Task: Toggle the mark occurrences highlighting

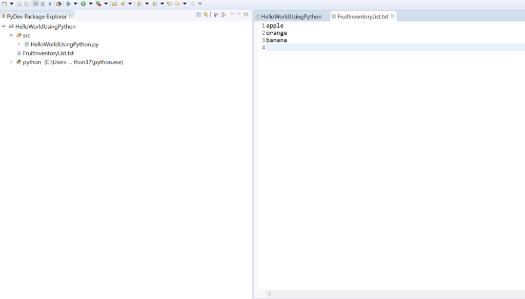Action: [x=34, y=3]
